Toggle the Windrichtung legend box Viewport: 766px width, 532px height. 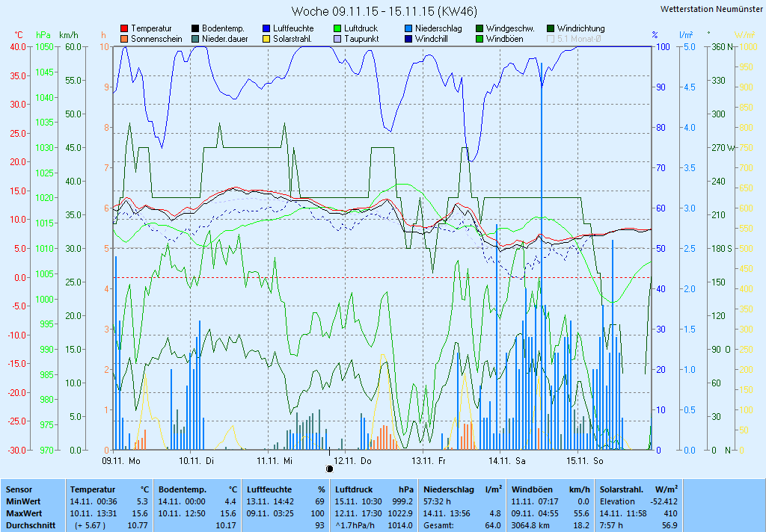[551, 28]
